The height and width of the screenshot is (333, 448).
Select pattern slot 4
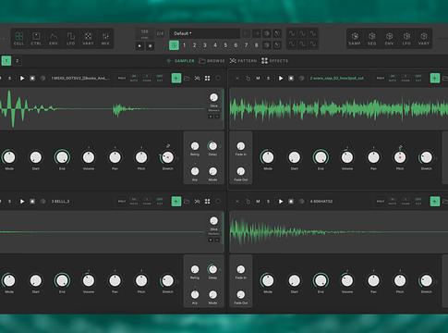(x=215, y=45)
